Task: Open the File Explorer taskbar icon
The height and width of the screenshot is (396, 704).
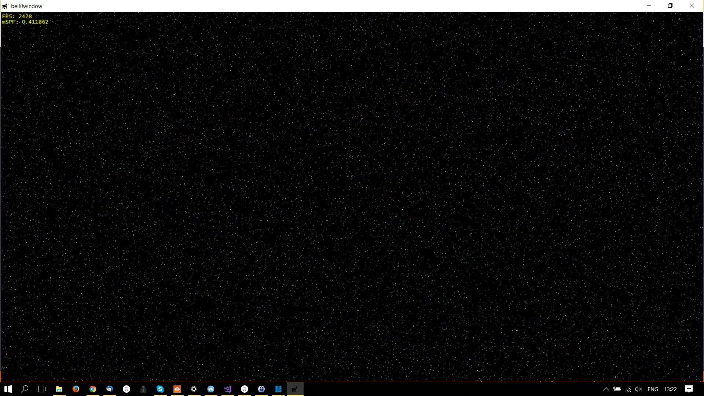Action: tap(59, 389)
